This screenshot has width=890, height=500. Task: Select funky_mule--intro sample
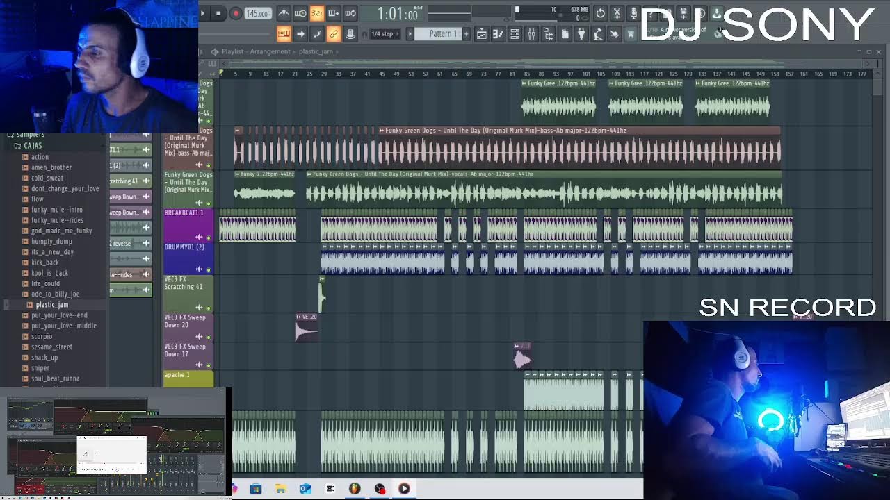[x=56, y=210]
